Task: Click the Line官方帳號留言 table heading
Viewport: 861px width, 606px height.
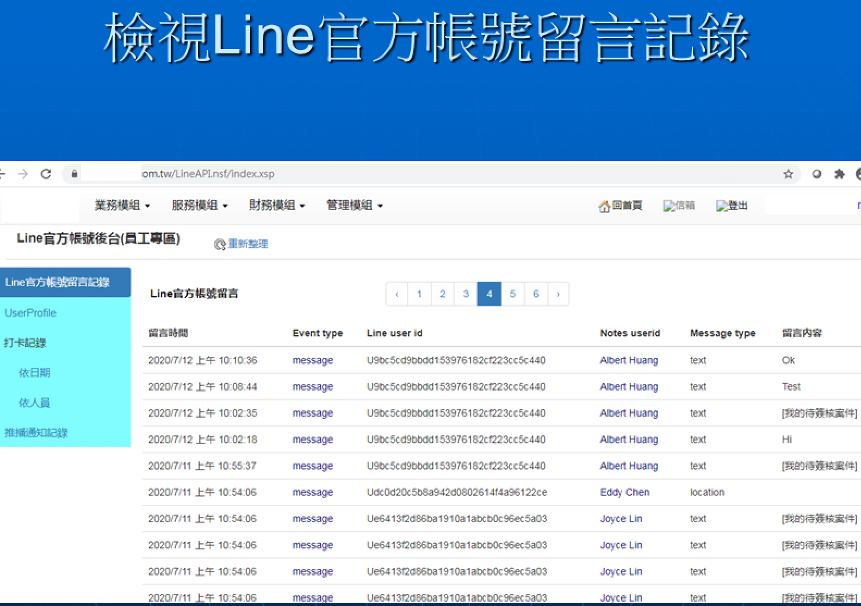Action: [x=194, y=294]
